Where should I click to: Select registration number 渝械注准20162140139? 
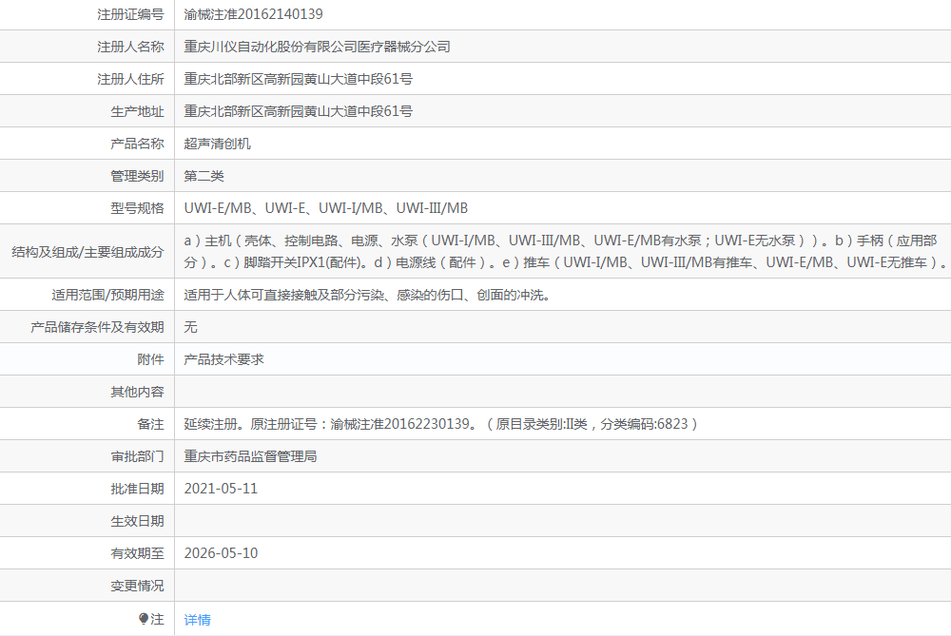pyautogui.click(x=254, y=14)
